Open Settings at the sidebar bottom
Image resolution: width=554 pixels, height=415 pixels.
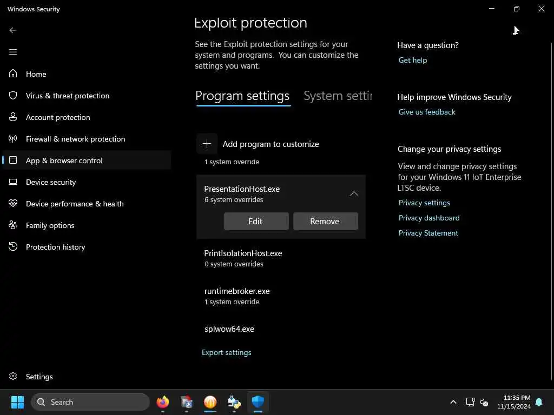(87, 377)
